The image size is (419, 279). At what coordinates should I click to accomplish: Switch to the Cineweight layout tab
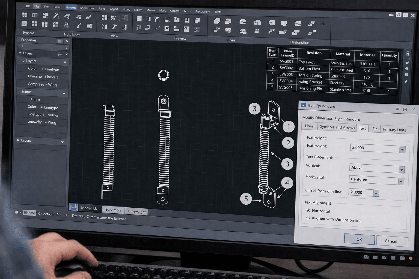point(137,211)
